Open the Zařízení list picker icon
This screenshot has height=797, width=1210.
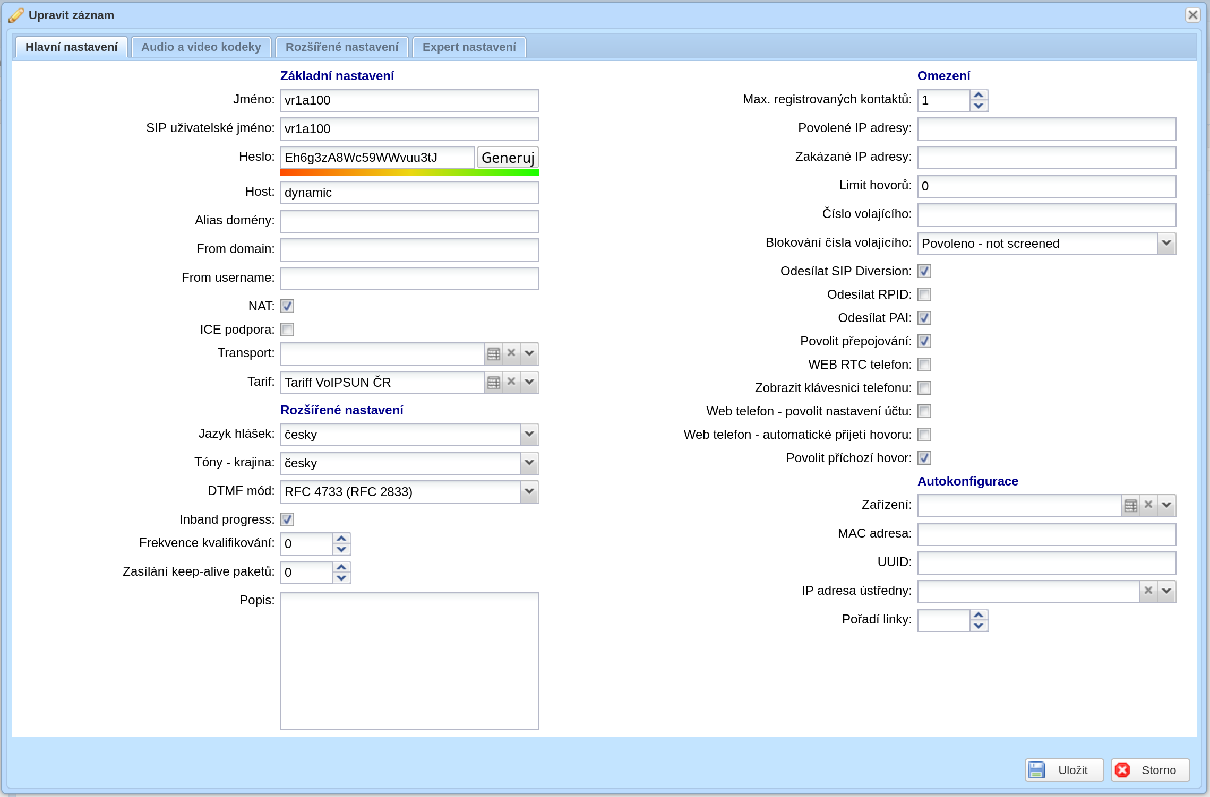[x=1130, y=505]
